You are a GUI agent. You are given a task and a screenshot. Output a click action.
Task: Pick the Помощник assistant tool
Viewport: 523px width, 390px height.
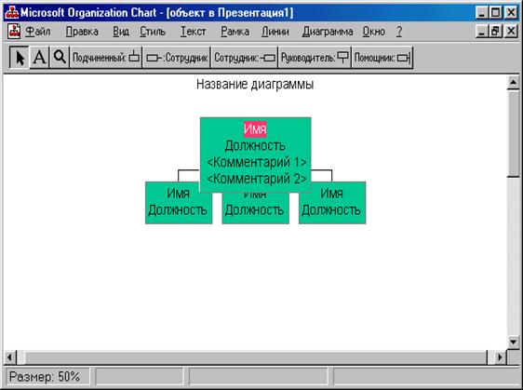click(382, 58)
